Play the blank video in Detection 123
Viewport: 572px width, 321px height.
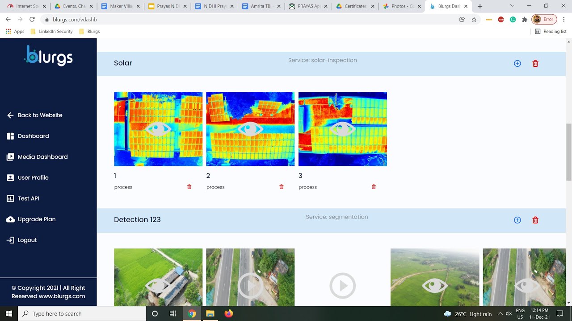(x=343, y=285)
